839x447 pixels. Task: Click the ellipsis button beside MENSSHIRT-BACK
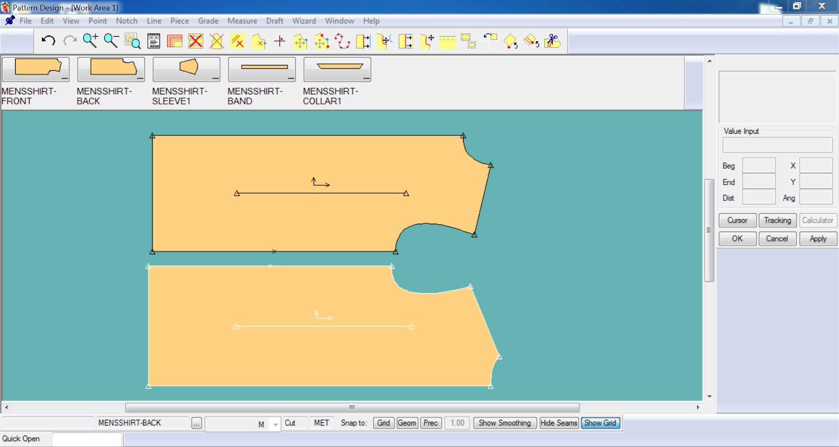point(197,423)
